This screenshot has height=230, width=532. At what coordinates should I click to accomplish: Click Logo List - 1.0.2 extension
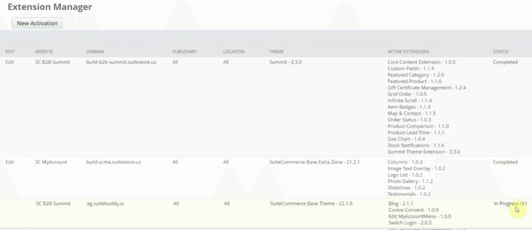(406, 175)
